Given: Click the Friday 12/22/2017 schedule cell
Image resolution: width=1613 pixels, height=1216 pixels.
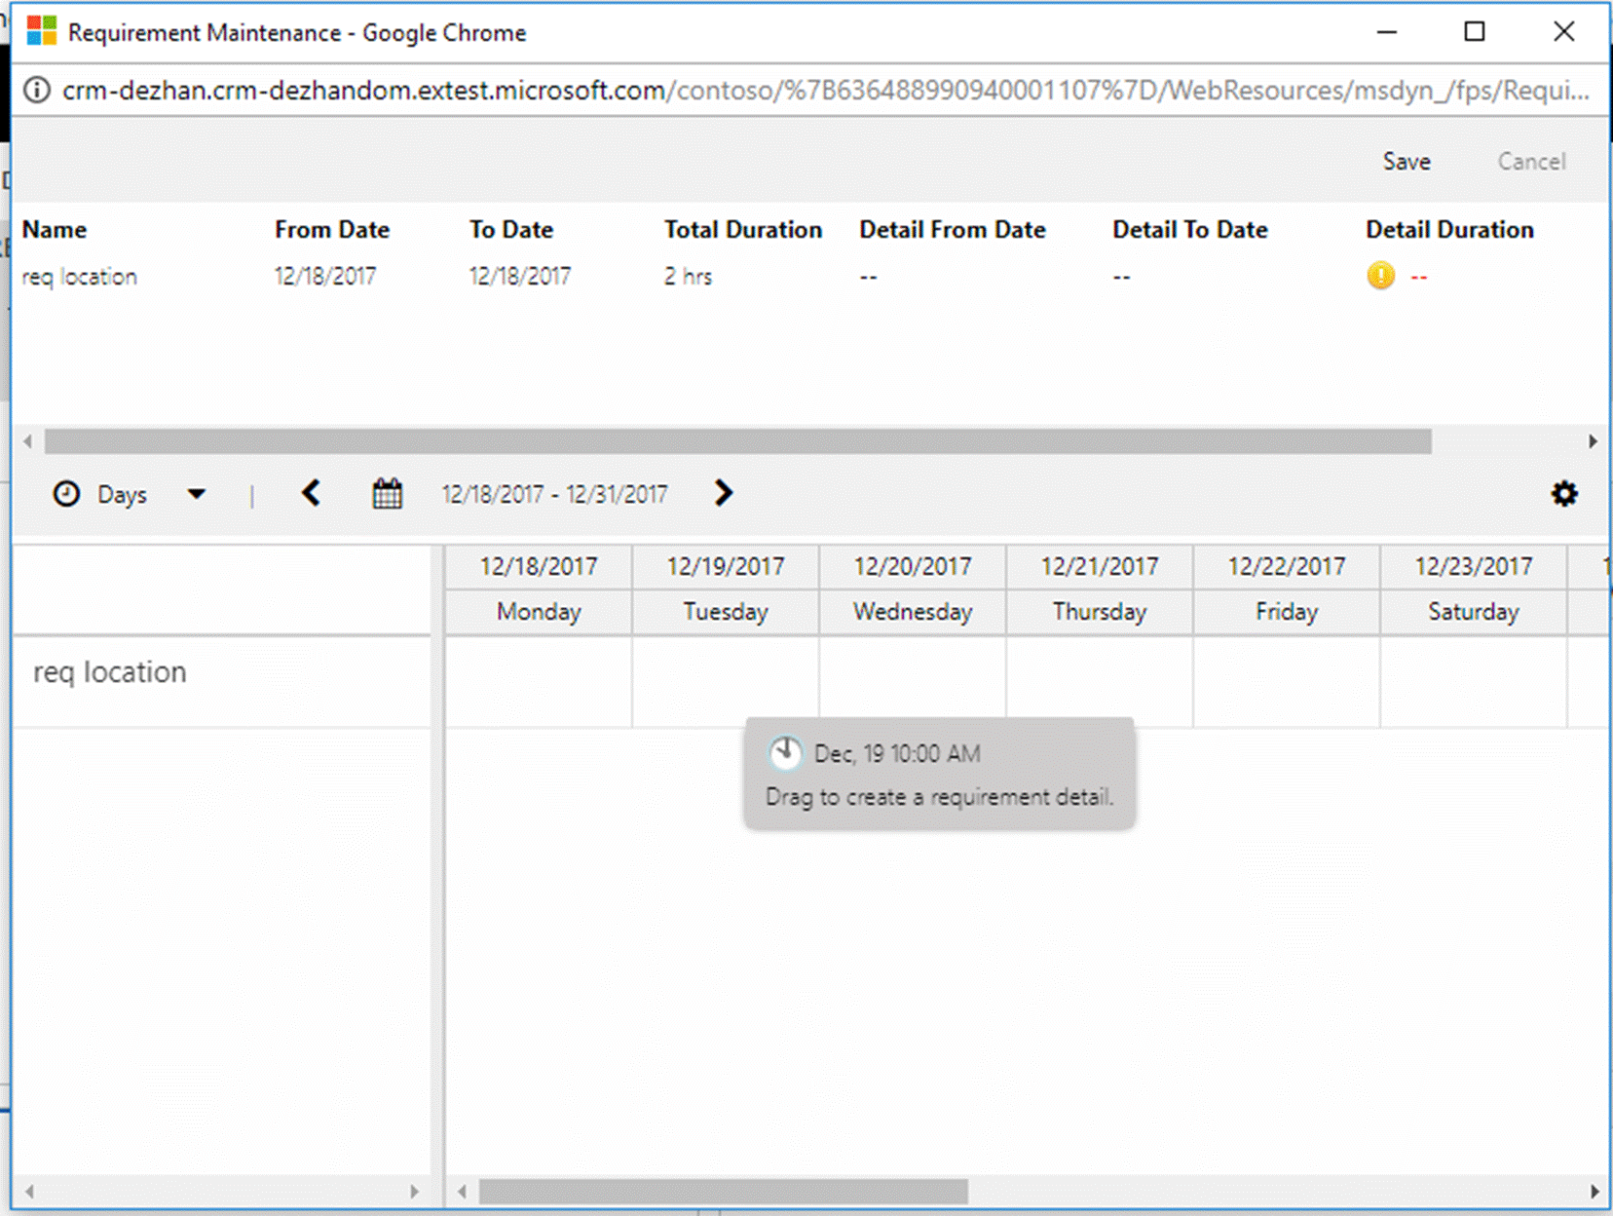Looking at the screenshot, I should point(1286,682).
